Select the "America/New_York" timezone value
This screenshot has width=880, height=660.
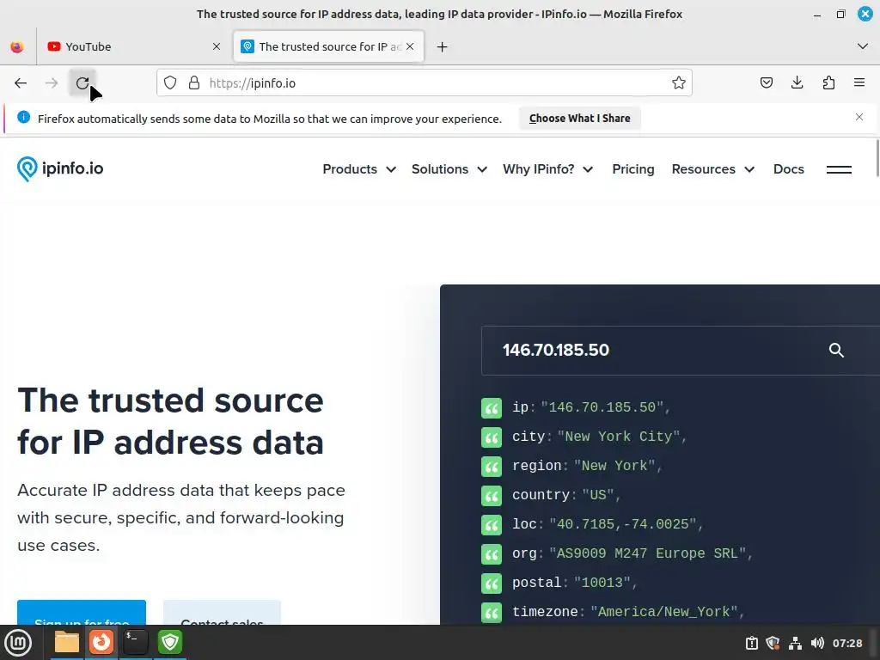[x=664, y=612]
